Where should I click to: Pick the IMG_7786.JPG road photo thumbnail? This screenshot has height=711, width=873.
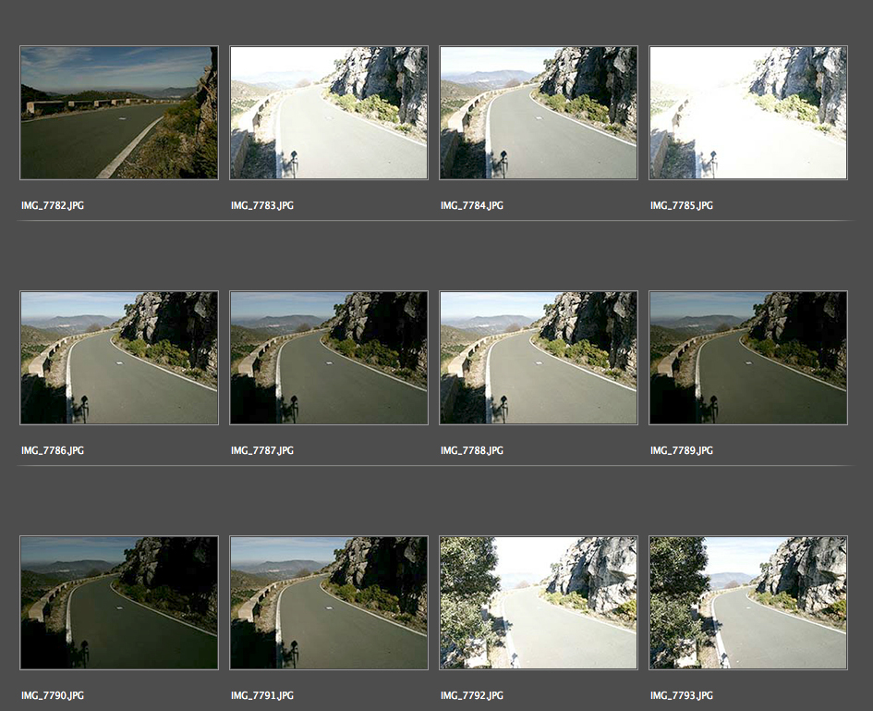pyautogui.click(x=119, y=358)
